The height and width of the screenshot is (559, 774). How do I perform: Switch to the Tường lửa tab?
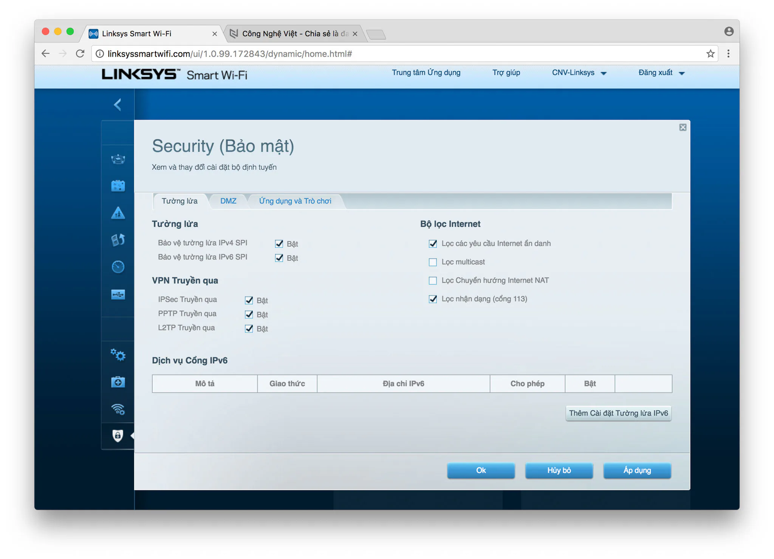(180, 201)
